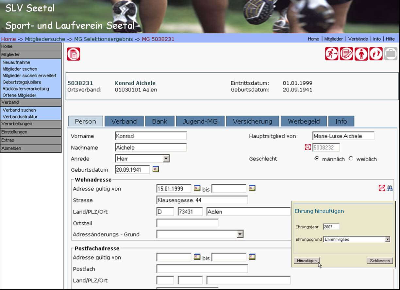Click the red search icon beside 5038232
Screen dimensions: 400x290
click(308, 147)
